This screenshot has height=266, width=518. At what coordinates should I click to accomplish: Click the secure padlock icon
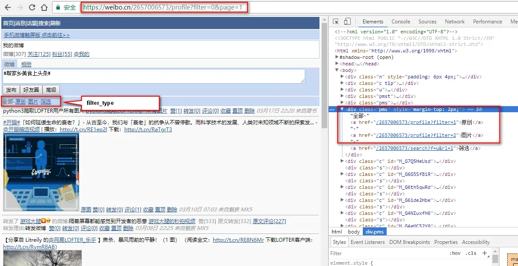[x=58, y=7]
